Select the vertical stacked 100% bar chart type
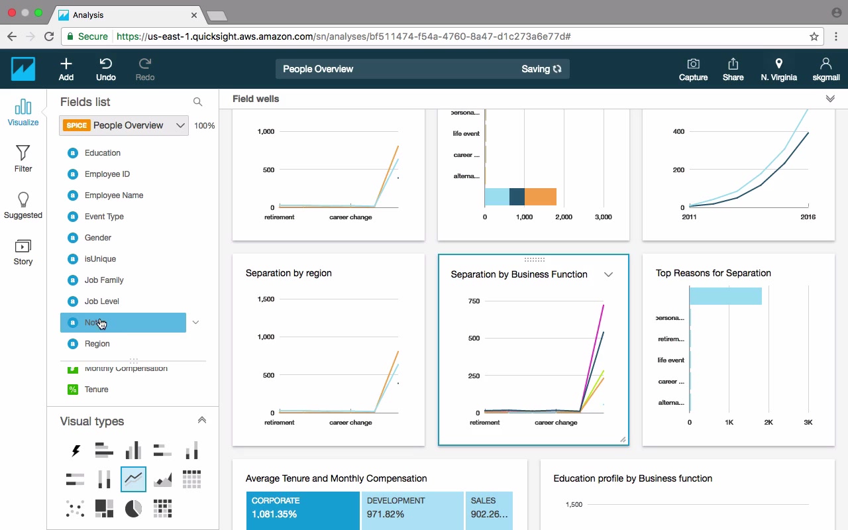 [104, 479]
